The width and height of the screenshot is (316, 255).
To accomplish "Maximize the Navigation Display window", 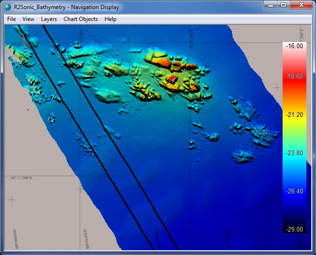I will 284,5.
